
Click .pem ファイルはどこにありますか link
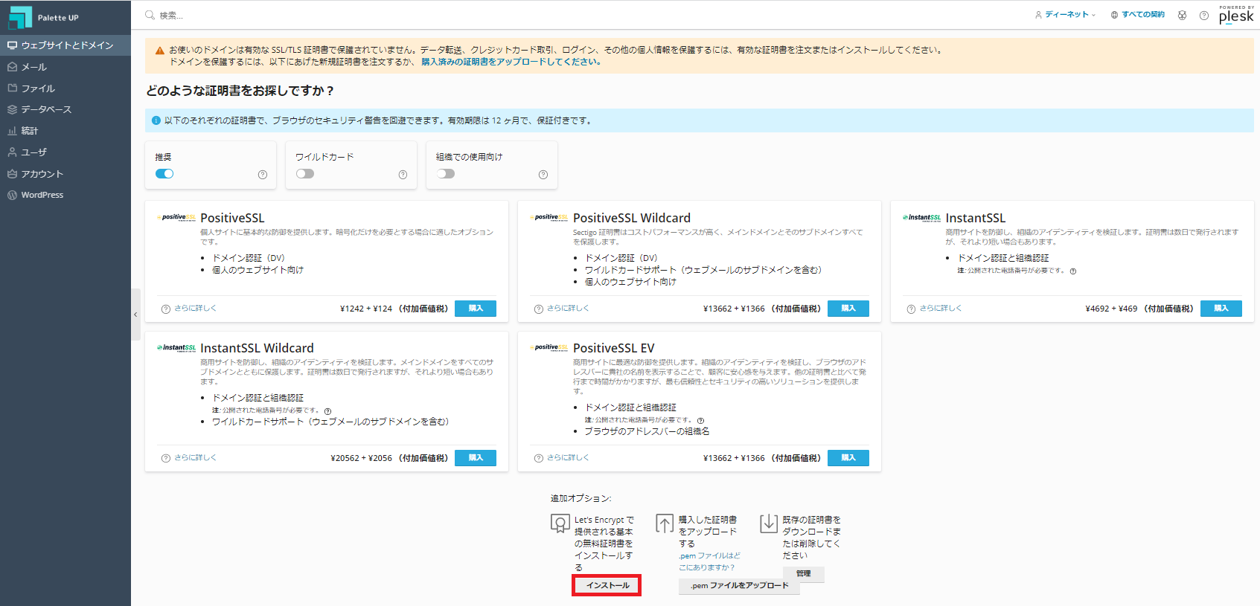[x=709, y=561]
